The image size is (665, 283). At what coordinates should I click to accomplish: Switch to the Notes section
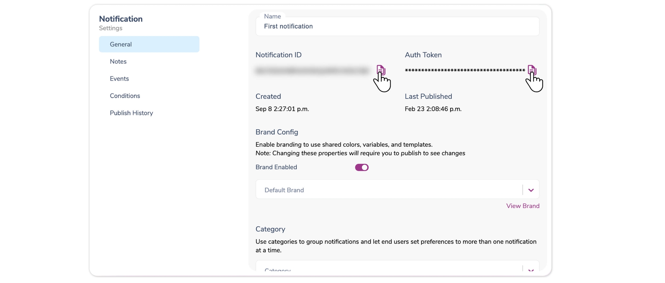point(118,62)
